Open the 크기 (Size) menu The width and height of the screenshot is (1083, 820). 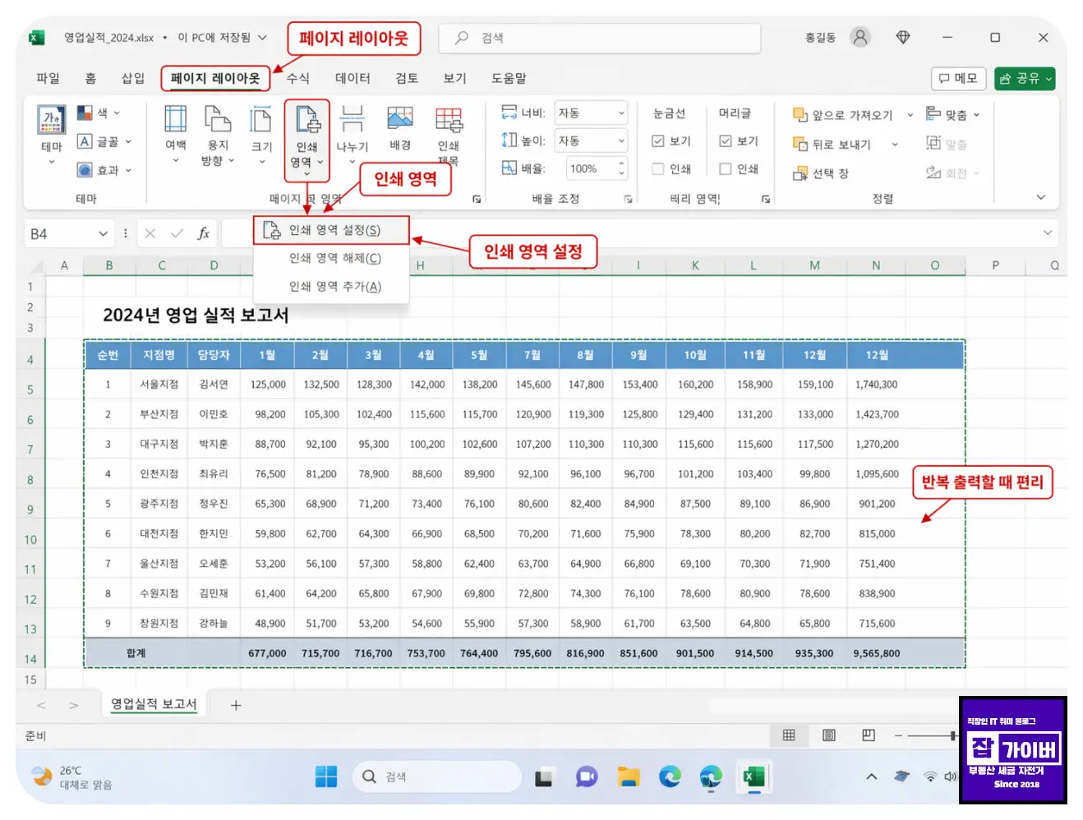[x=261, y=136]
